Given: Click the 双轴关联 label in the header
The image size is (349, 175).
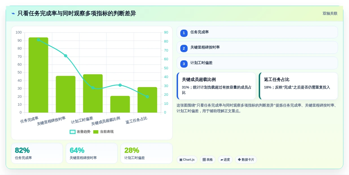Looking at the screenshot, I should (330, 14).
